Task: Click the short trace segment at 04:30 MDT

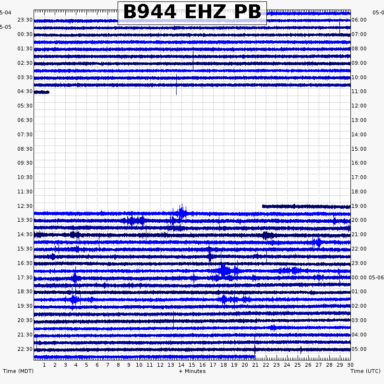Action: point(42,92)
